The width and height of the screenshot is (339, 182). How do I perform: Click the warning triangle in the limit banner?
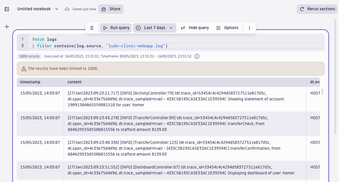(23, 68)
